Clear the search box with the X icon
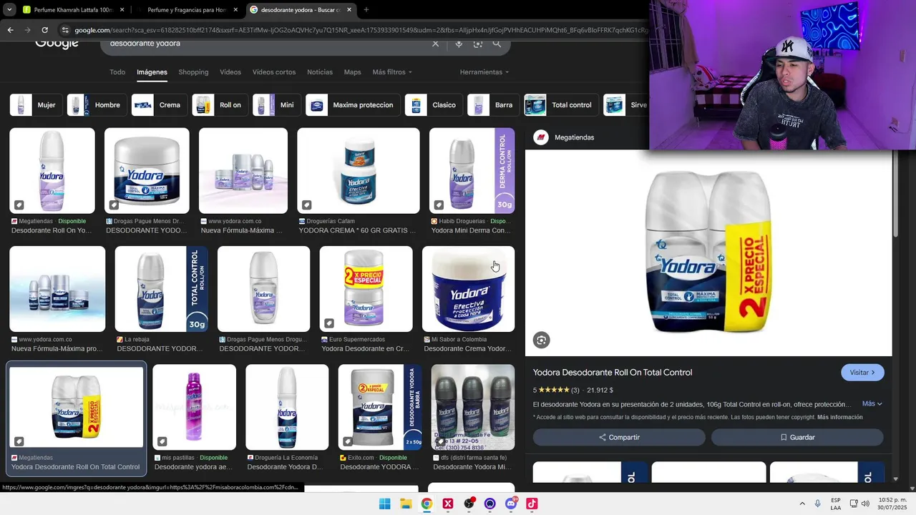 pos(435,44)
